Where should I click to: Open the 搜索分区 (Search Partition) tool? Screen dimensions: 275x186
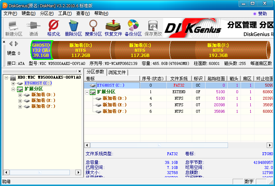(93, 28)
